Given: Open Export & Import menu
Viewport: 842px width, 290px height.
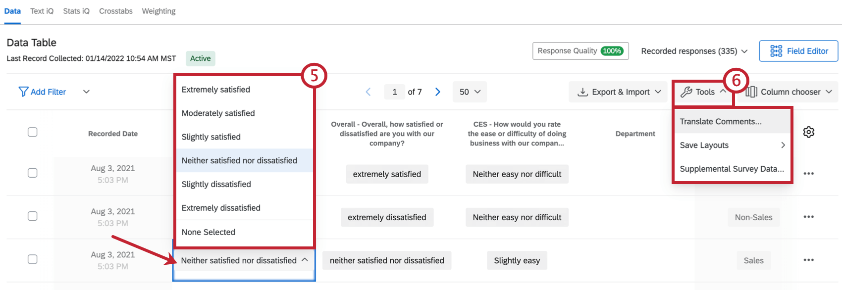Looking at the screenshot, I should pos(619,92).
